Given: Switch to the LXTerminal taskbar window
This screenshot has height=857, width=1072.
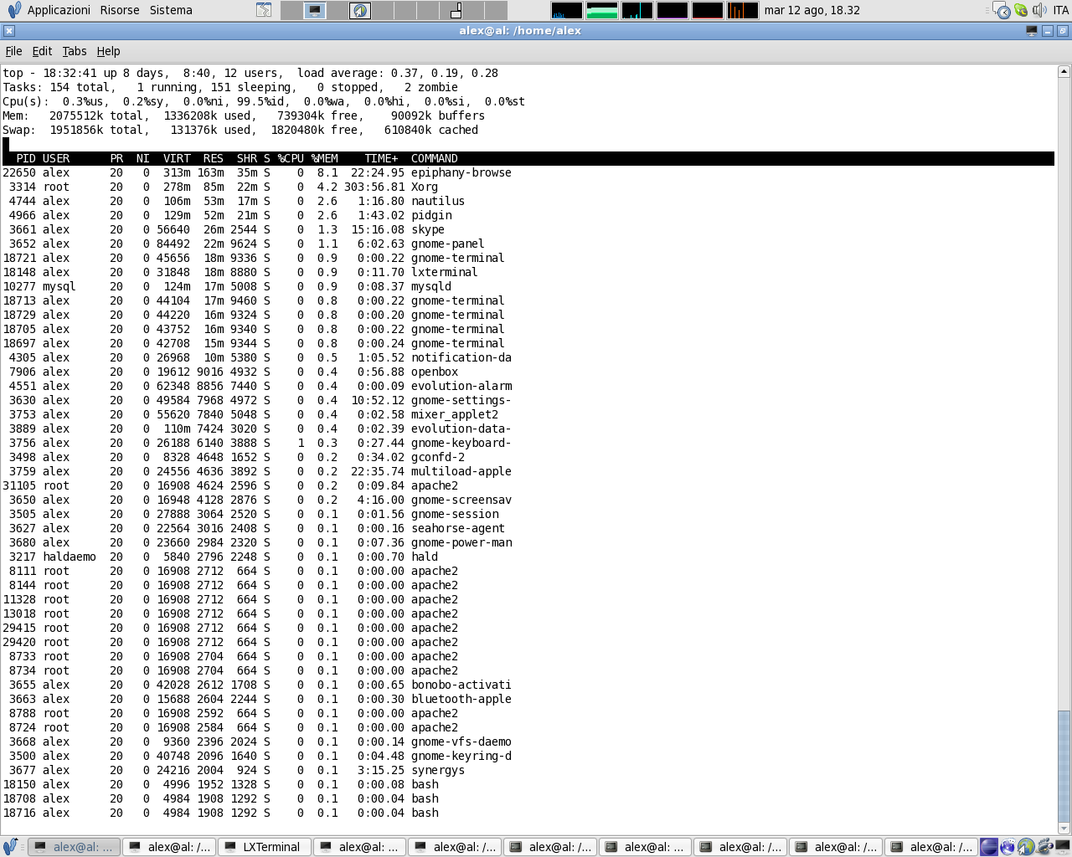Looking at the screenshot, I should pyautogui.click(x=265, y=847).
